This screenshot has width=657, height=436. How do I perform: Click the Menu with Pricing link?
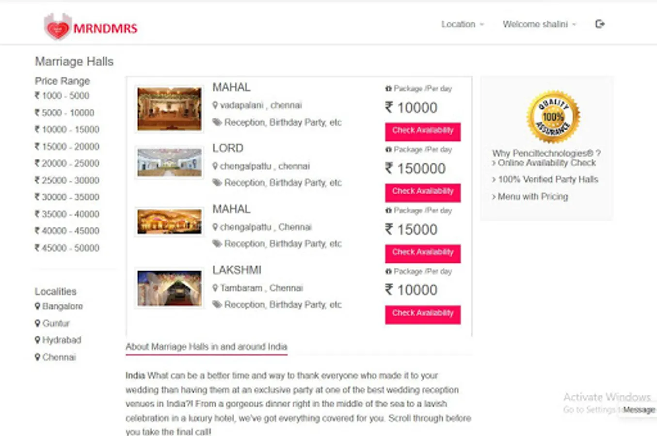(532, 197)
